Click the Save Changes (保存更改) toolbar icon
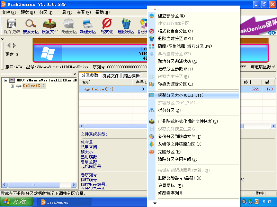This screenshot has height=207, width=277. click(x=12, y=26)
